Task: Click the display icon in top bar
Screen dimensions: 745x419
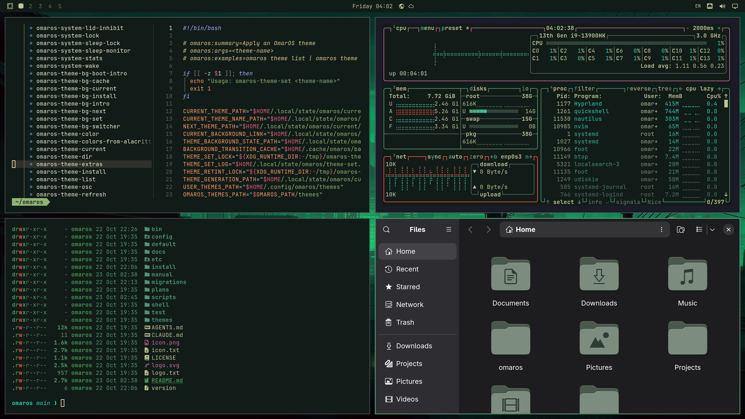Action: tap(735, 6)
